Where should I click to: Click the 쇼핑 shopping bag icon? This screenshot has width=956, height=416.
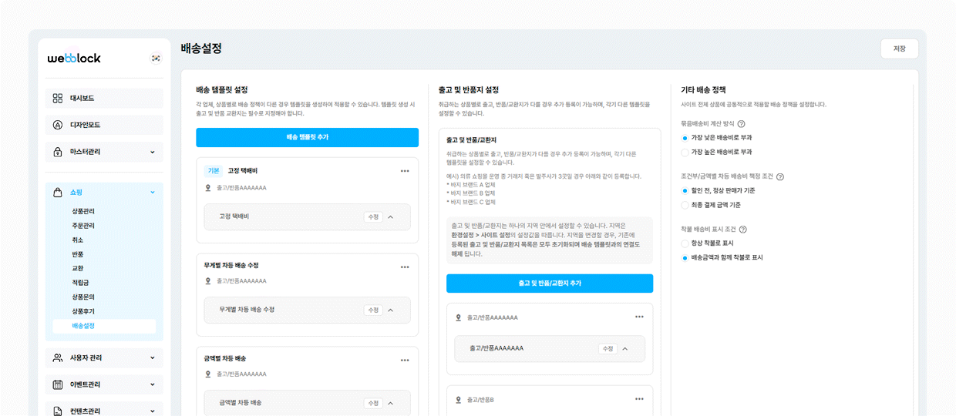58,192
